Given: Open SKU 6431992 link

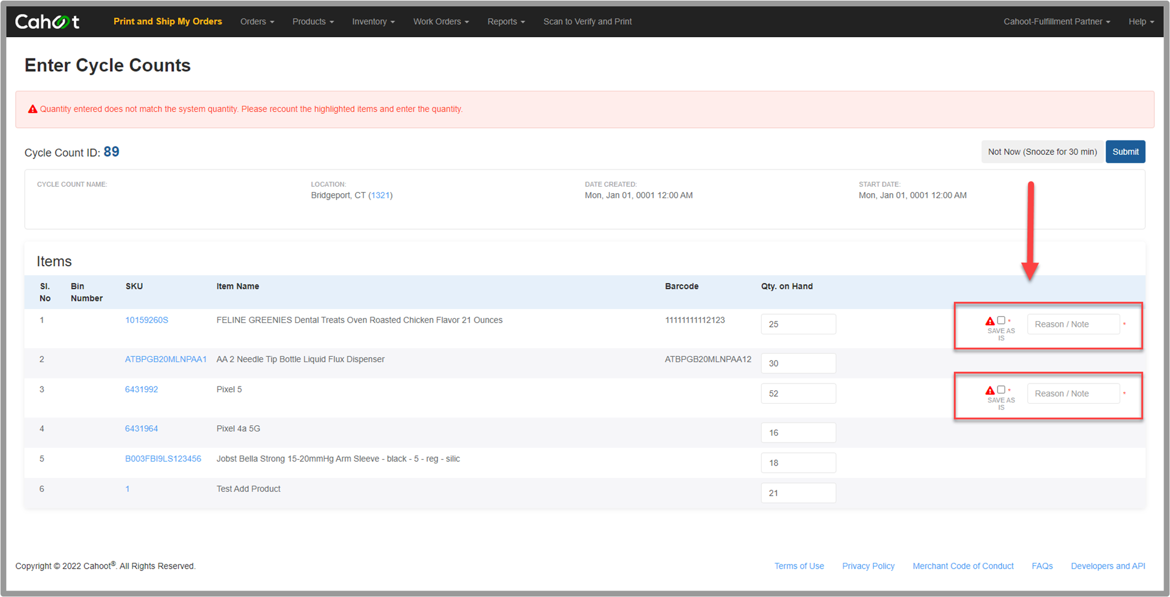Looking at the screenshot, I should 141,389.
